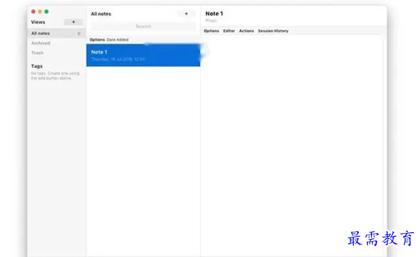Click the yellow minimize window button

pos(40,12)
